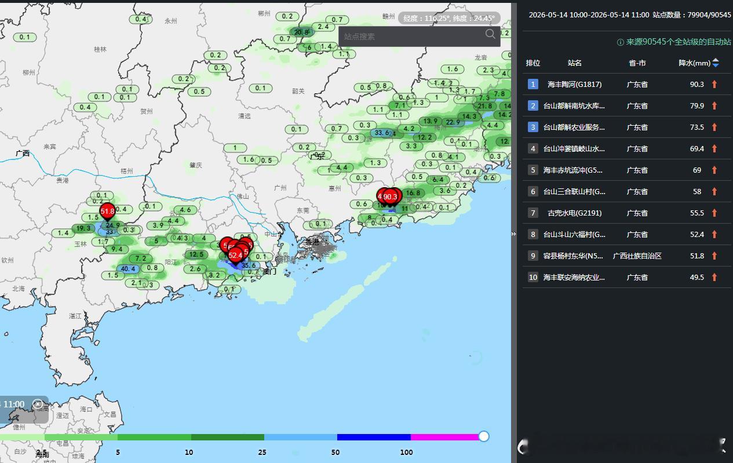Select the 海丰赤坑流冲 station row

tap(627, 170)
